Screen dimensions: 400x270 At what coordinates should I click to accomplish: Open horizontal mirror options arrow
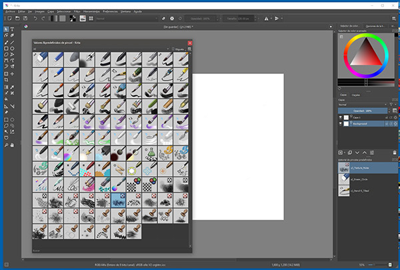tap(271, 19)
